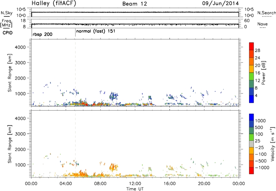This screenshot has height=191, width=276.
Task: Click the 'Beam 12' label
Action: click(135, 4)
